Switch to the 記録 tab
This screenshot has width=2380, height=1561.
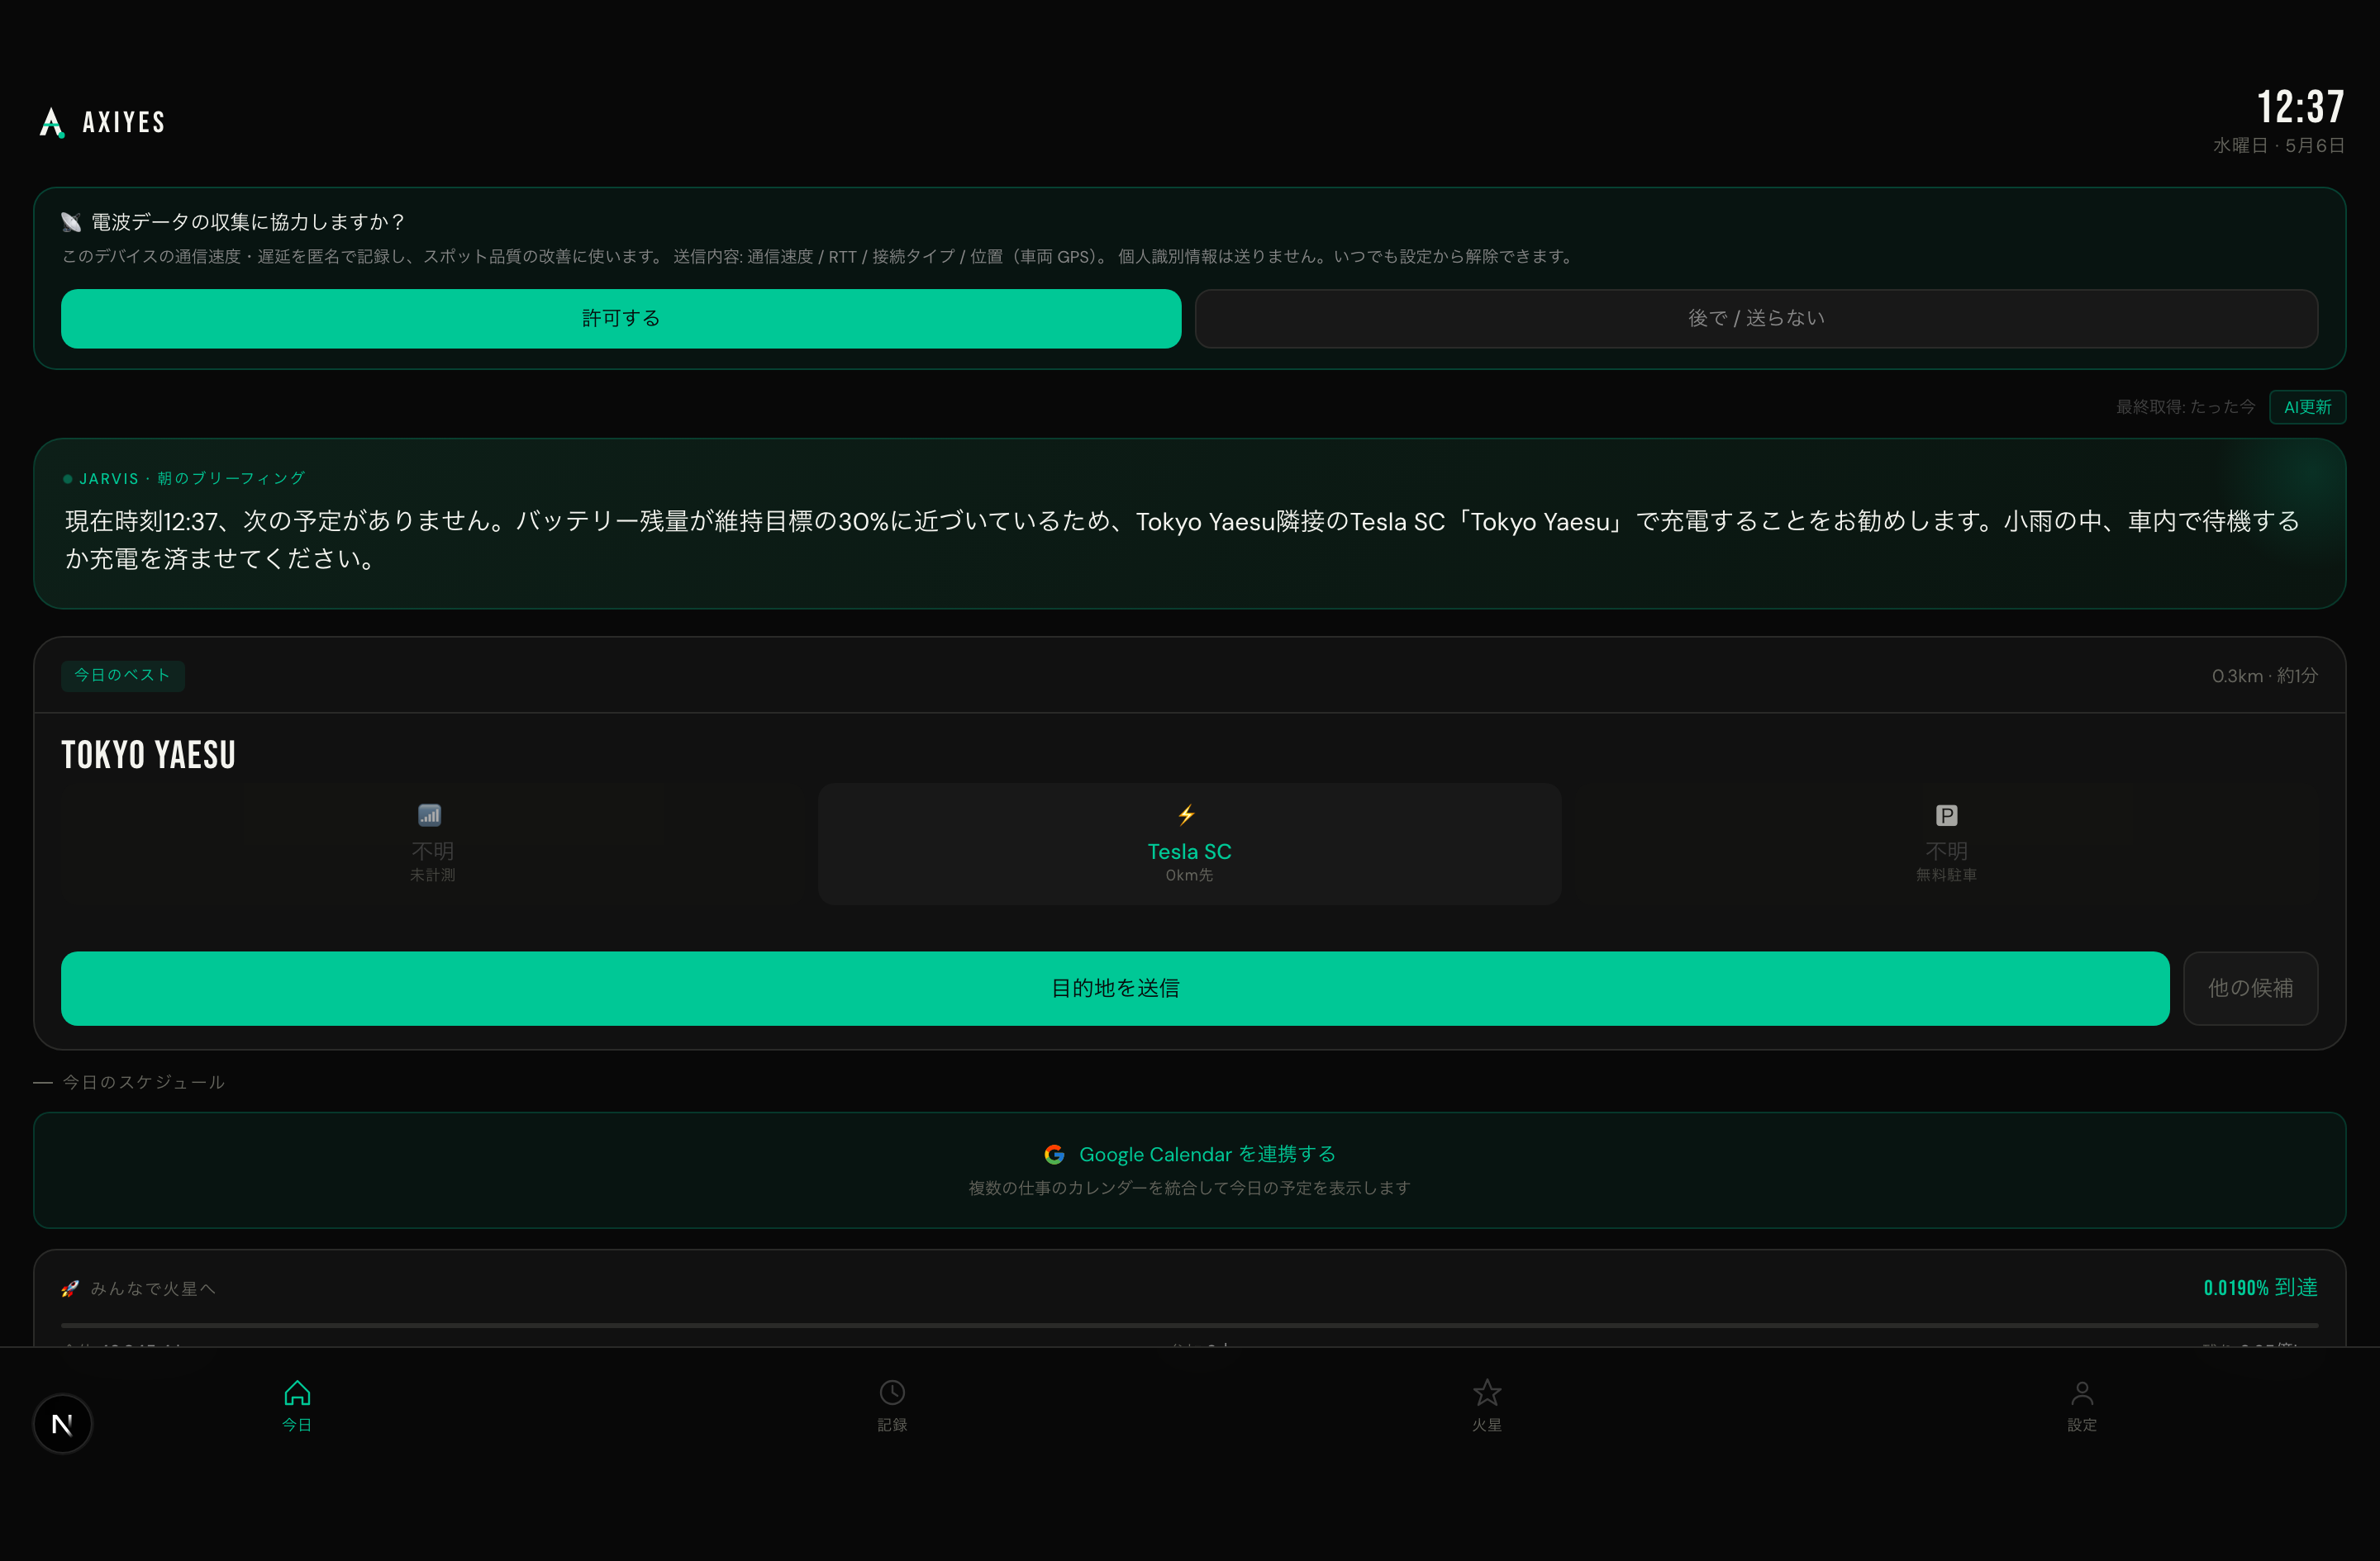[892, 1405]
